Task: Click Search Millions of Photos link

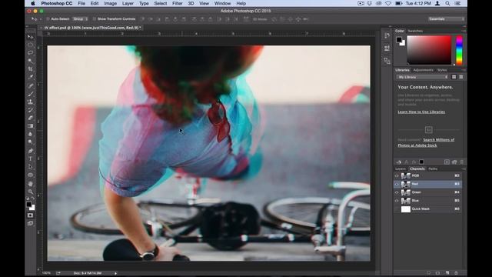Action: (x=426, y=142)
